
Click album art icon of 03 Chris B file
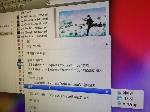tap(18, 25)
